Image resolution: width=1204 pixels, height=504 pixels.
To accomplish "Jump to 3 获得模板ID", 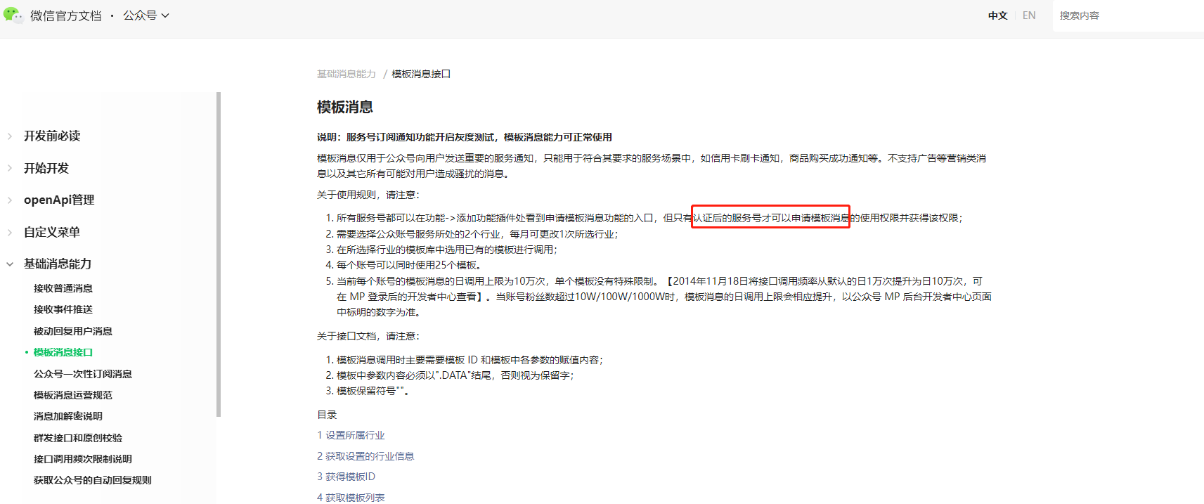I will 346,477.
